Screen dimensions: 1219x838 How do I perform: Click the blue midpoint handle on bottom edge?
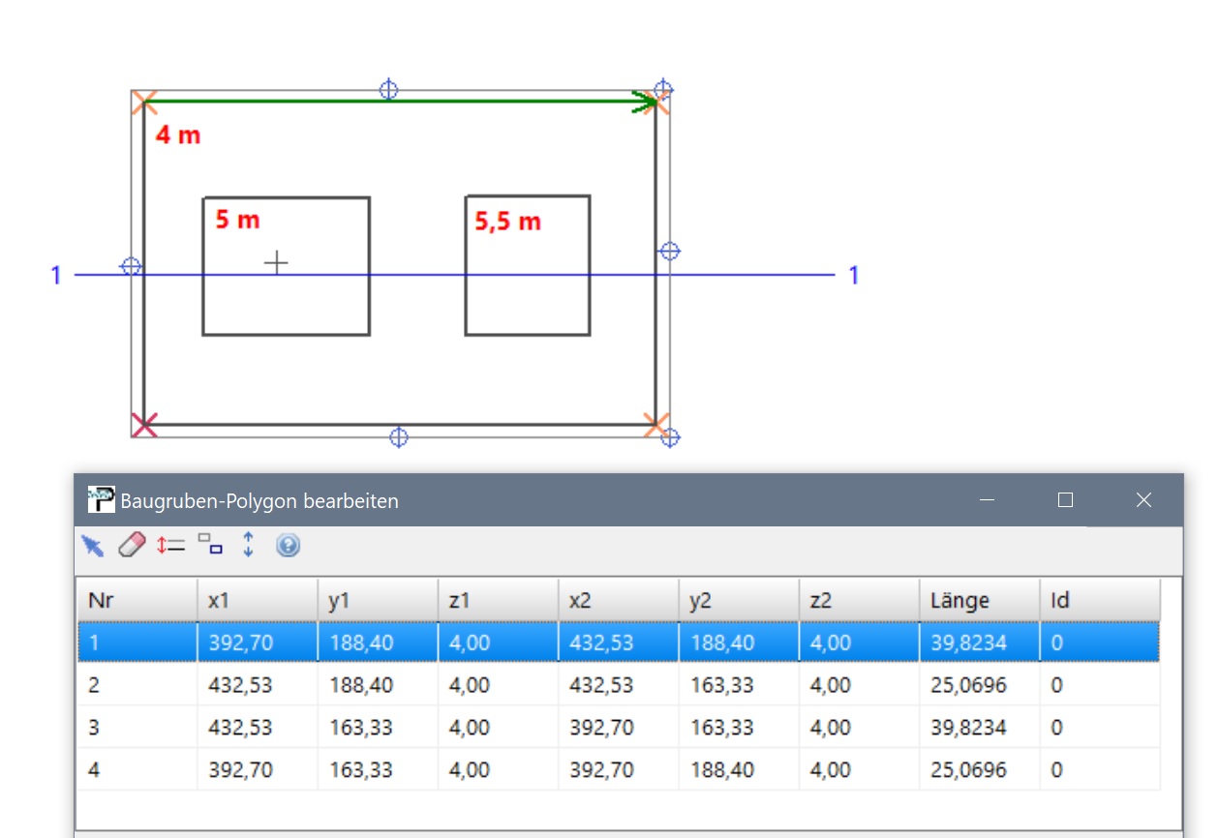(x=398, y=437)
